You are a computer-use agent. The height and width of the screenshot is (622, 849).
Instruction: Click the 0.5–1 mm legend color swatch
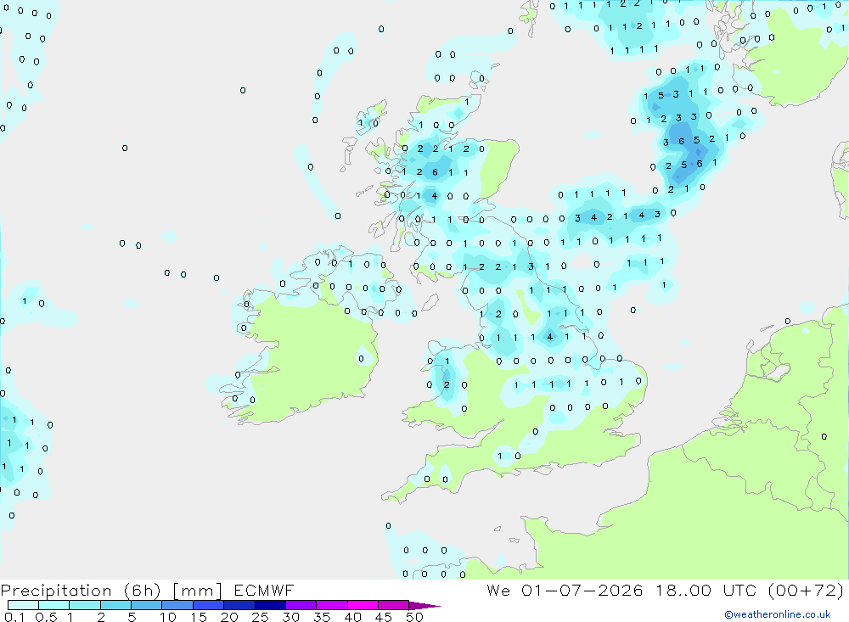[x=53, y=605]
